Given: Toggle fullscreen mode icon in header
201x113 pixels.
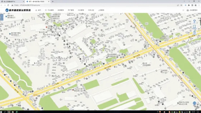Looking at the screenshot, I should (183, 10).
